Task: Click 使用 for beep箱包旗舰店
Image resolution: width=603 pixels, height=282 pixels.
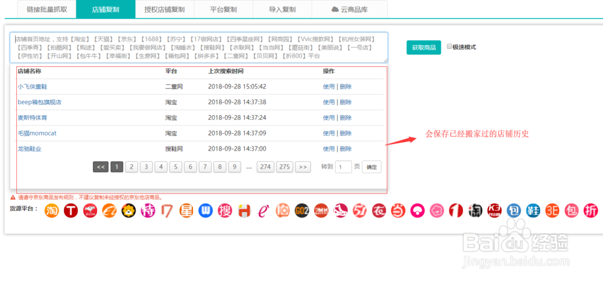Action: point(329,102)
